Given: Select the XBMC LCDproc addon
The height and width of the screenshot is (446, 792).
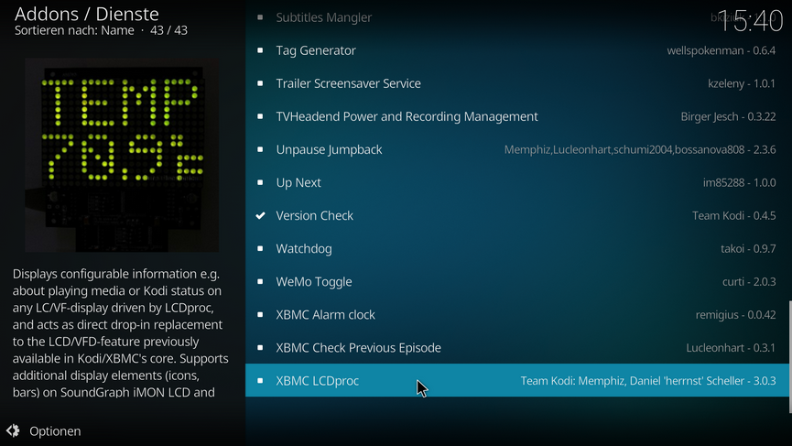Looking at the screenshot, I should (x=517, y=380).
